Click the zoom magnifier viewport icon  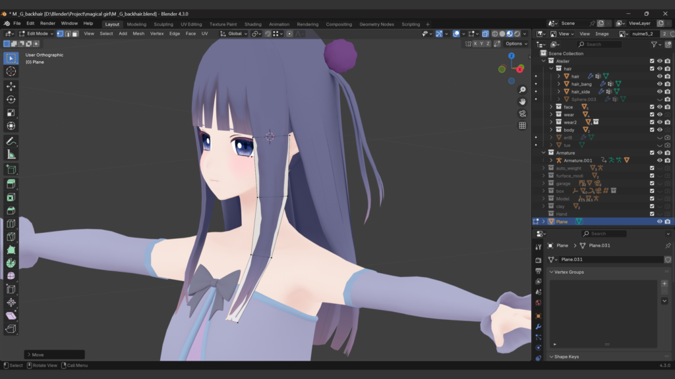pyautogui.click(x=522, y=89)
